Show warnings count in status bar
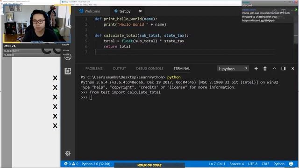This screenshot has height=168, width=299. (x=75, y=164)
